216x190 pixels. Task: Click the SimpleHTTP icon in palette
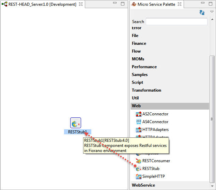[138, 176]
